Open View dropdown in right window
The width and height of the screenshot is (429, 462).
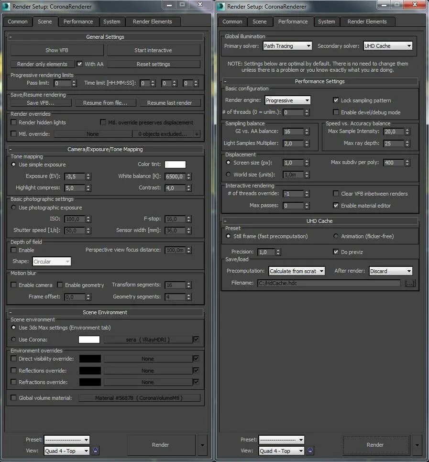[281, 451]
